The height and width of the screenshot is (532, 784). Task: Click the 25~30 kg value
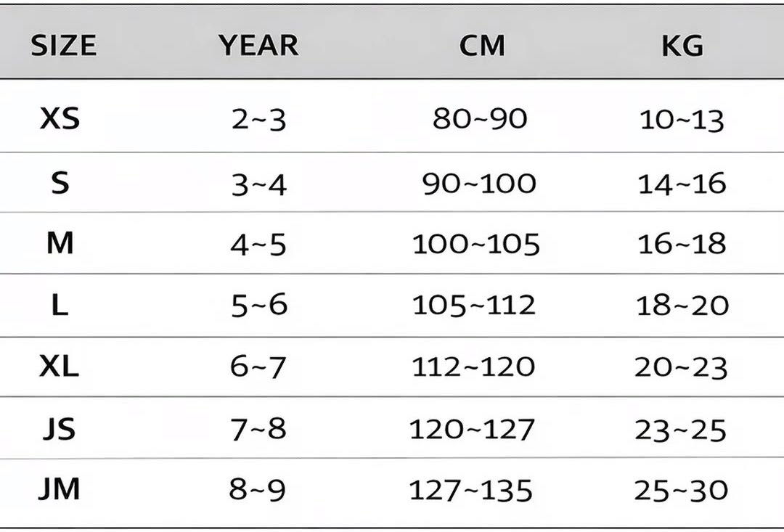[x=681, y=491]
